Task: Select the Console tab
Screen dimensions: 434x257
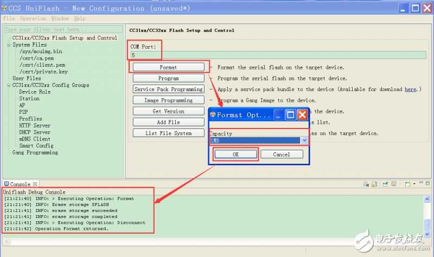Action: coord(20,184)
